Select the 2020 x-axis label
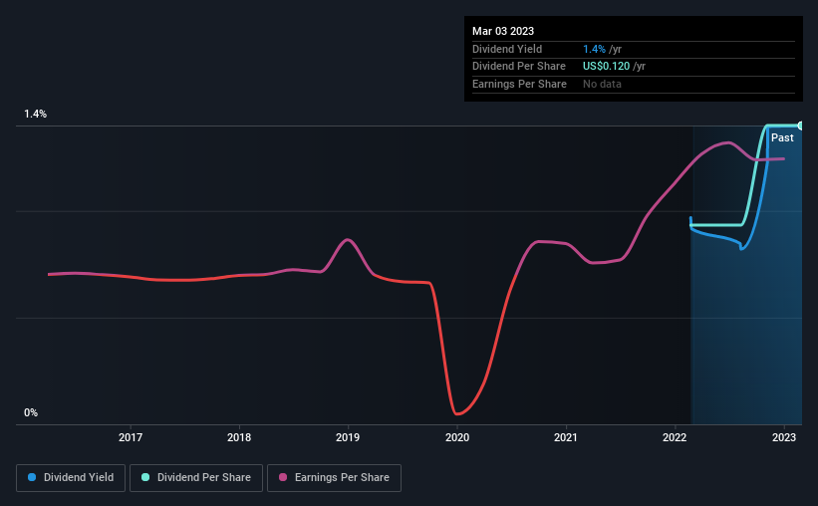 click(457, 437)
